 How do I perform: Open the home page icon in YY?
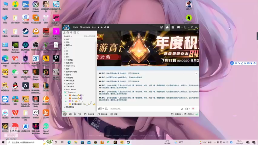167,27
